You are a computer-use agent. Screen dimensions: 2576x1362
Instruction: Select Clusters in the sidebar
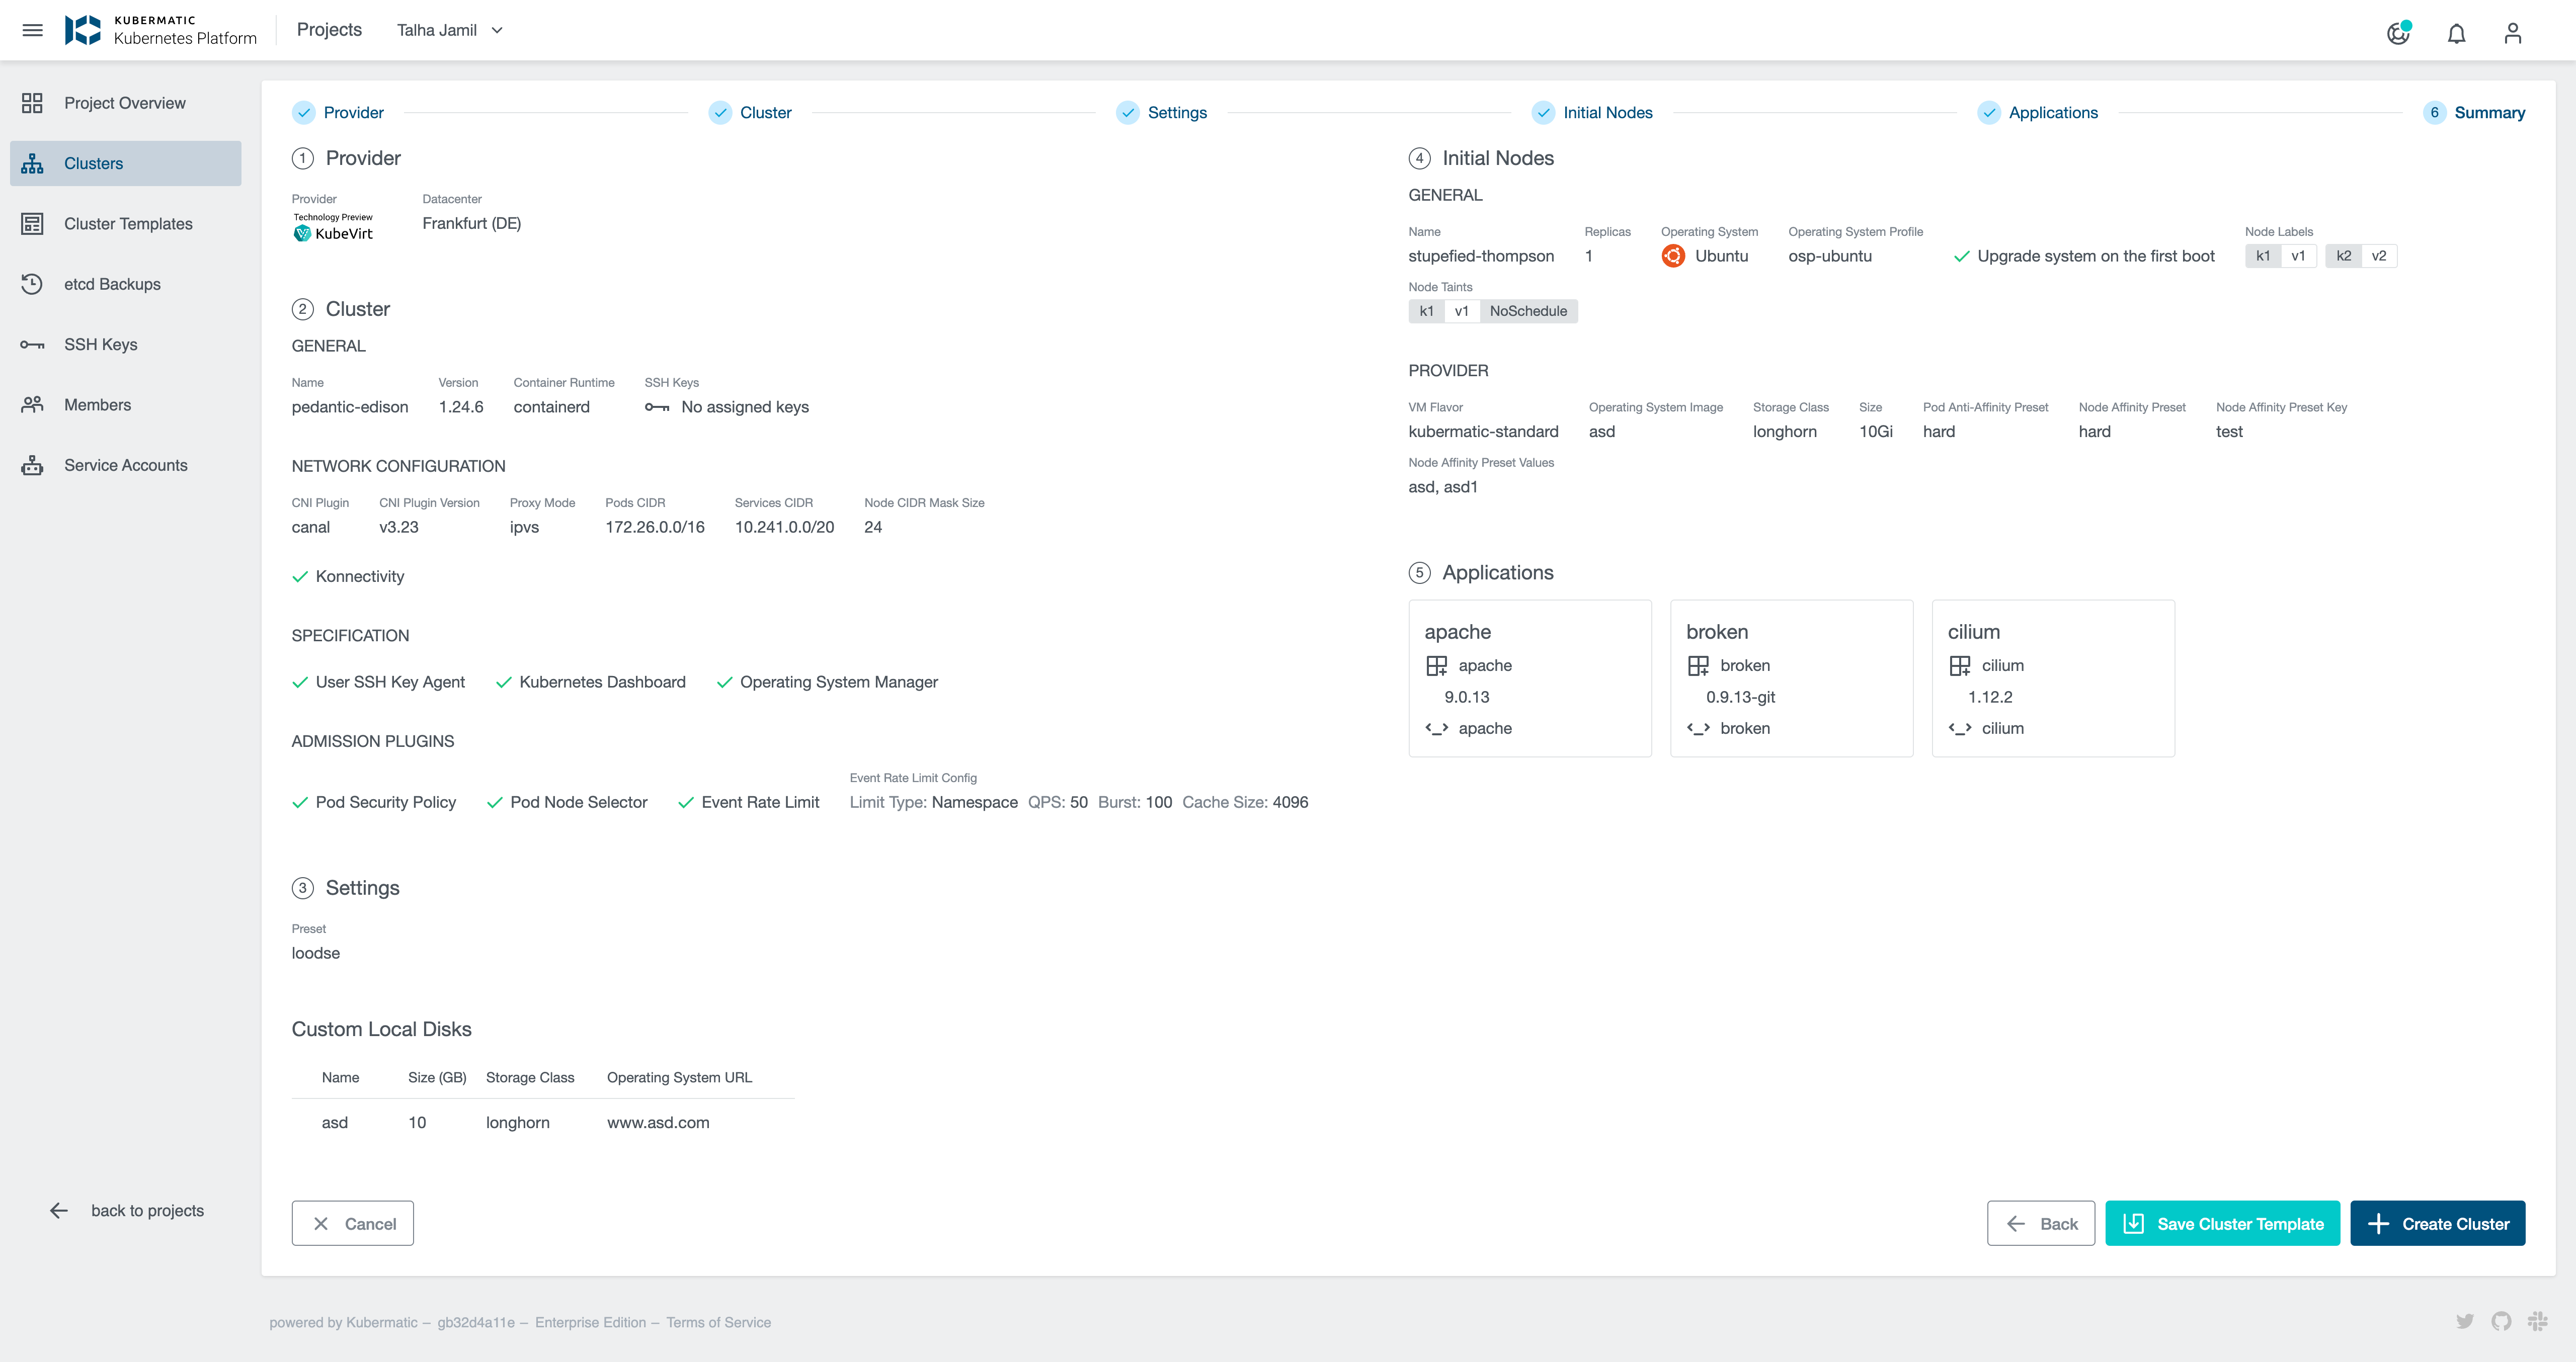[x=125, y=163]
